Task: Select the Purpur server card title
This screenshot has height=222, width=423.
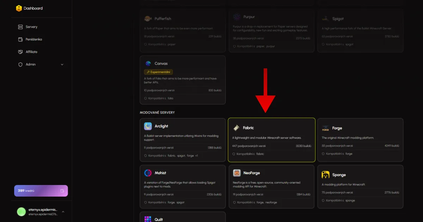Action: 249,17
